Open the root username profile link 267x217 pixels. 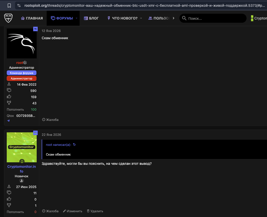pyautogui.click(x=20, y=63)
